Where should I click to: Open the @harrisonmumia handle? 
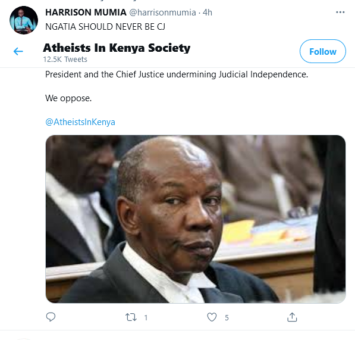pyautogui.click(x=162, y=13)
